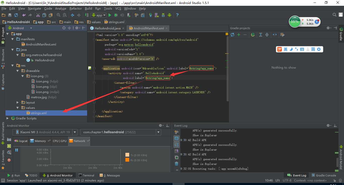Open the VCS menu
Viewport: 344px width, 185px height.
(x=118, y=9)
